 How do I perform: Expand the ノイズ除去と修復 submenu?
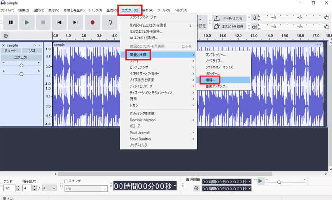pos(158,80)
